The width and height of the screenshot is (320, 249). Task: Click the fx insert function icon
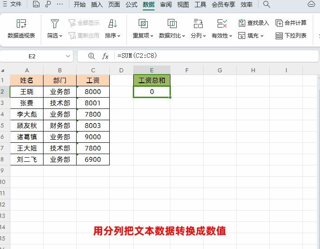[x=105, y=56]
